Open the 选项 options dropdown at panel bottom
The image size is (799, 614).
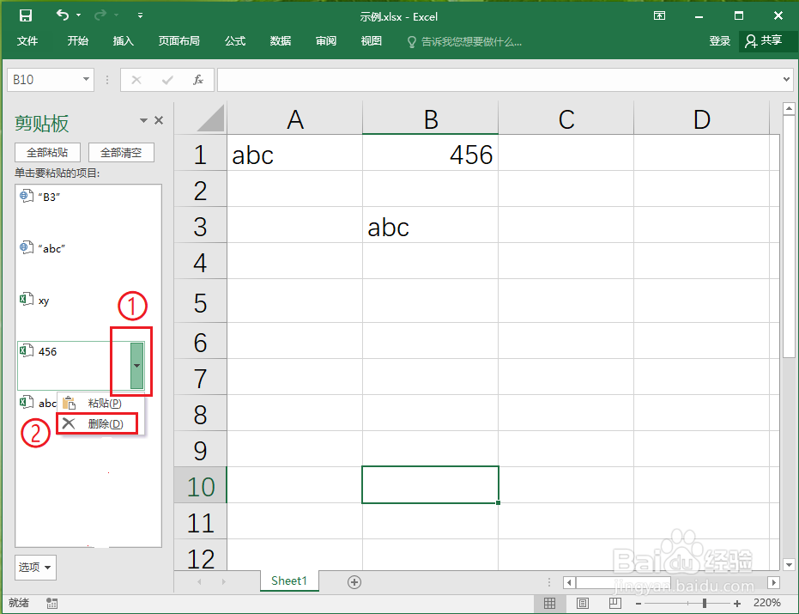click(x=35, y=568)
